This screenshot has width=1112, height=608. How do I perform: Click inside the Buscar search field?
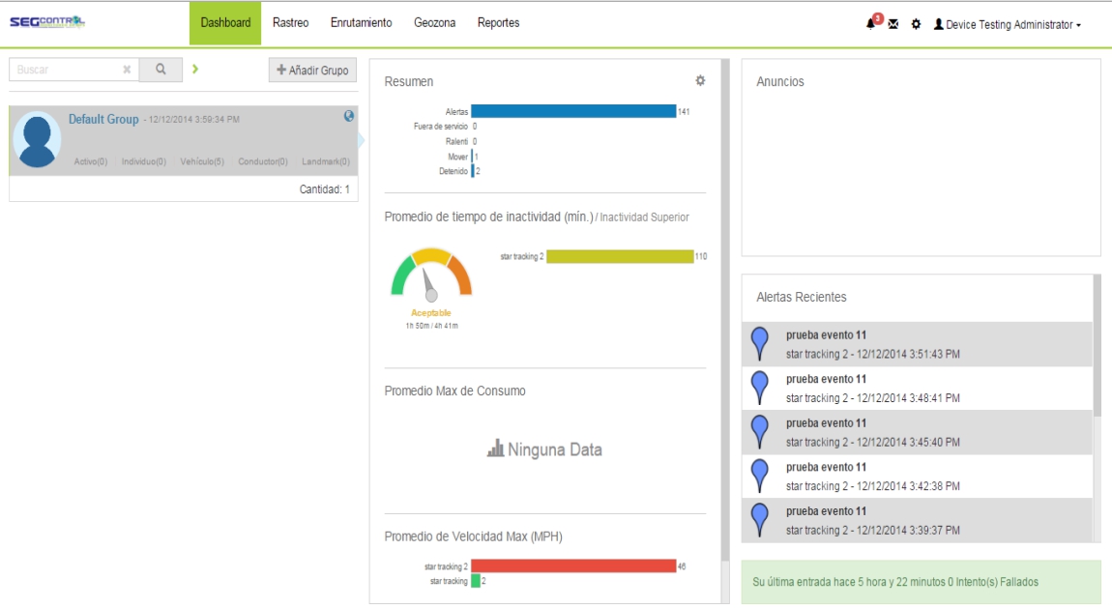click(66, 70)
